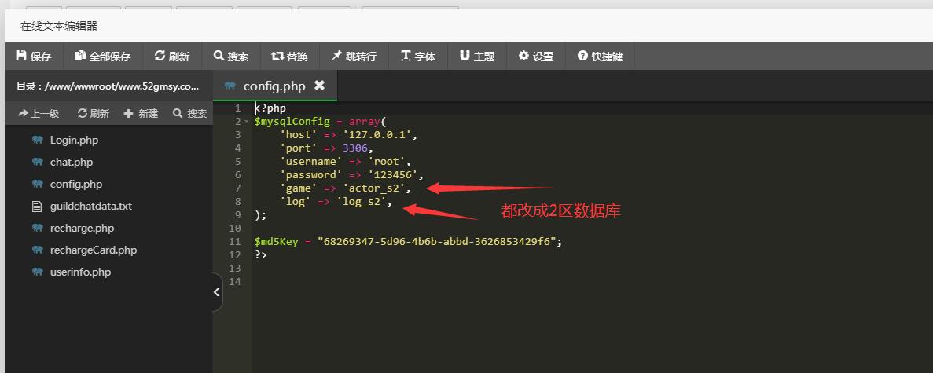Switch to the config.php tab

273,86
